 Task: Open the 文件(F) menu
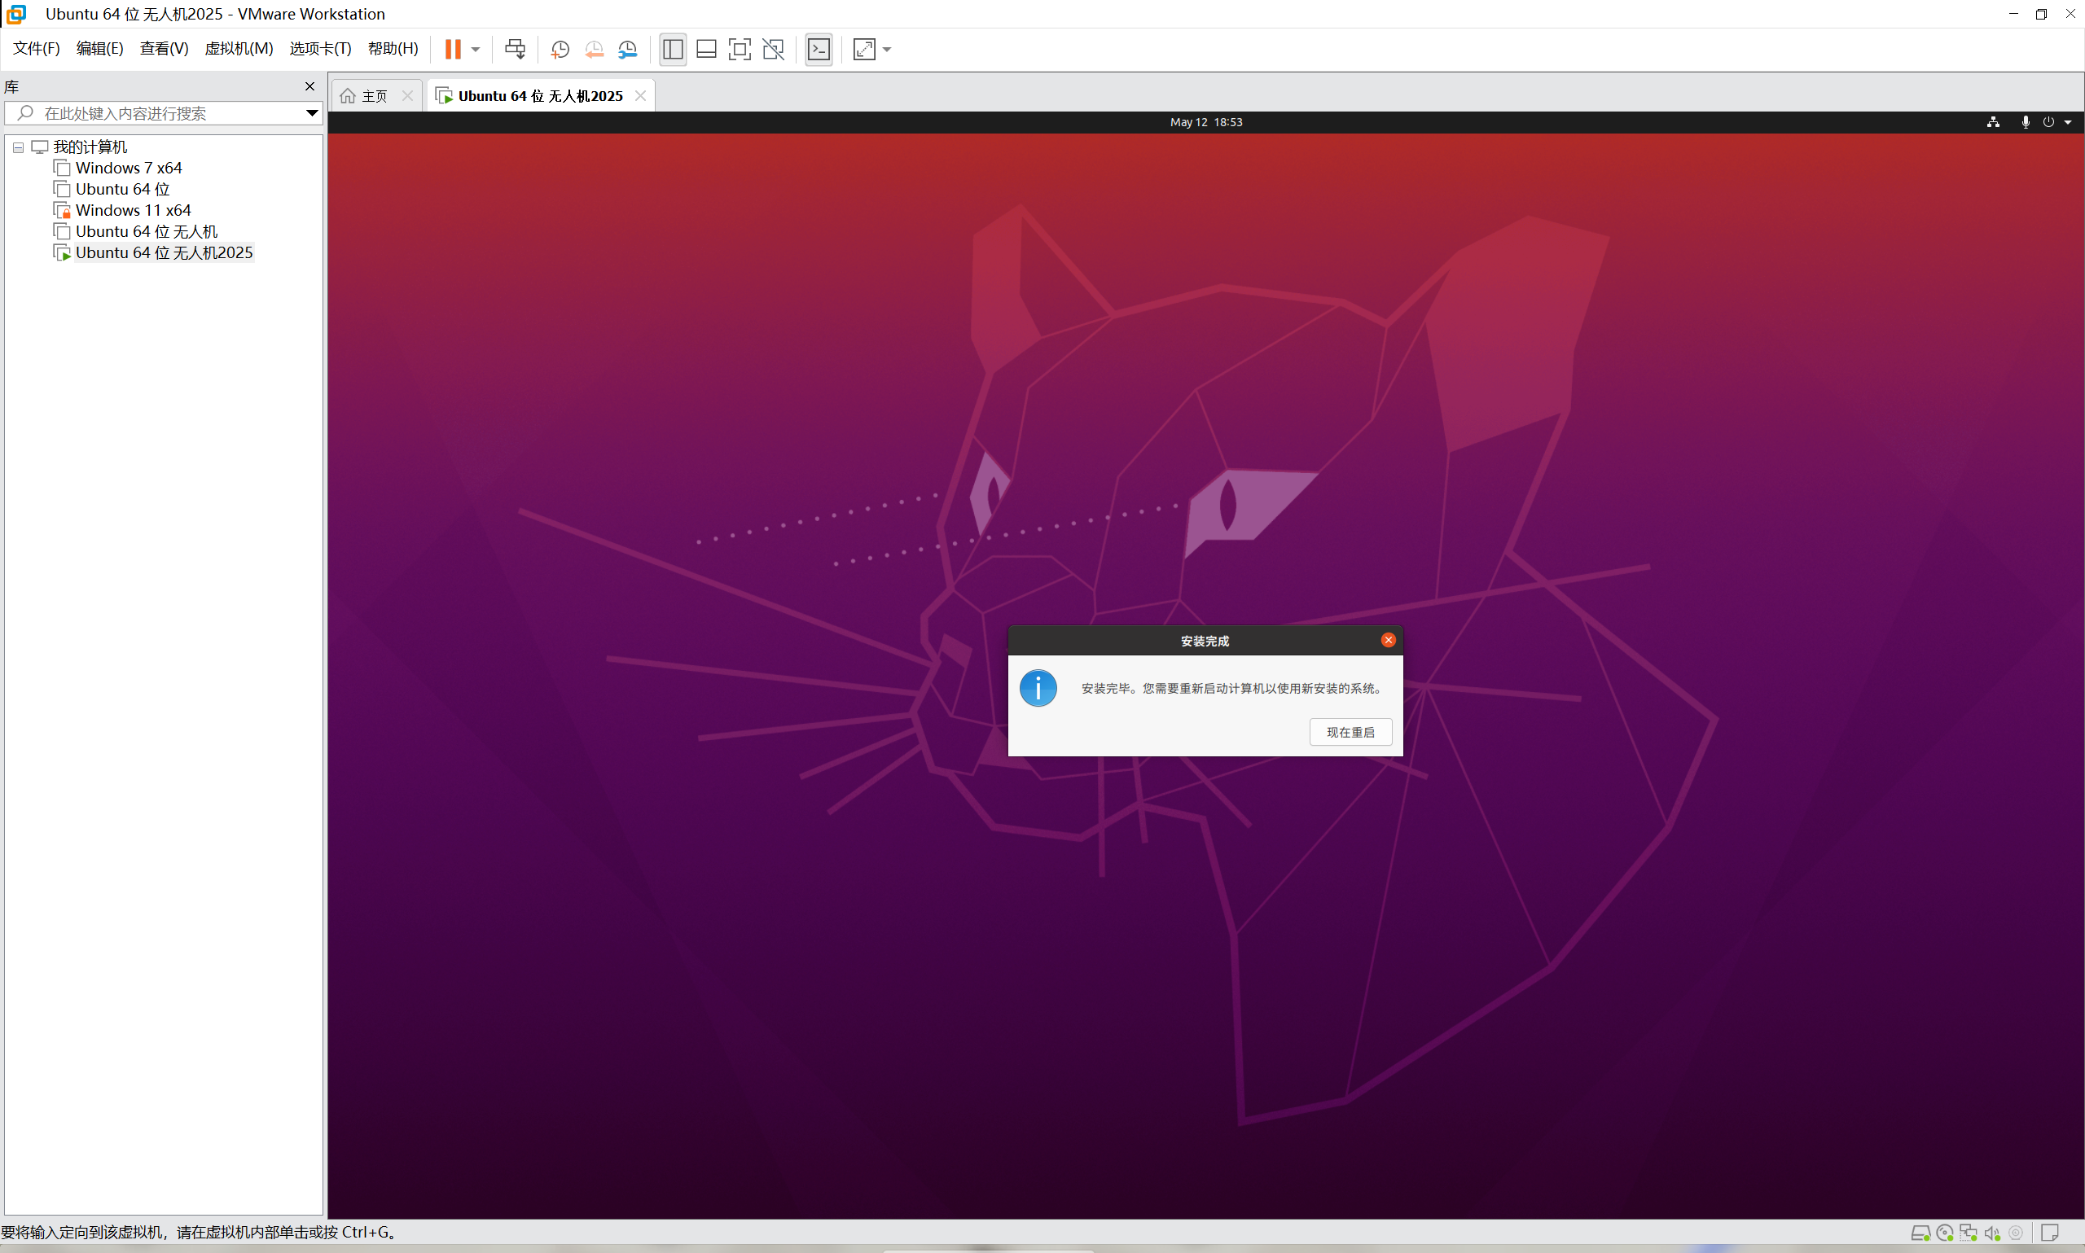[x=37, y=48]
